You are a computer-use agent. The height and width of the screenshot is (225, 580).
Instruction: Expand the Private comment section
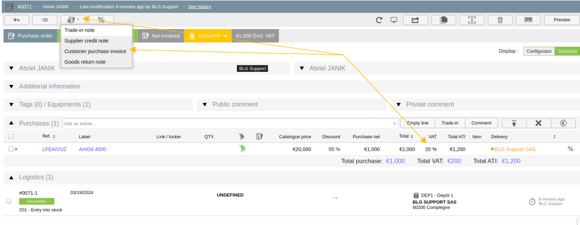(x=398, y=104)
